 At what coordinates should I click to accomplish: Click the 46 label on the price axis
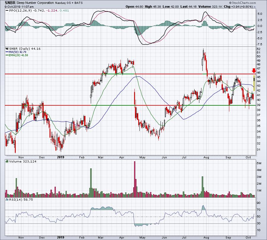(x=258, y=73)
